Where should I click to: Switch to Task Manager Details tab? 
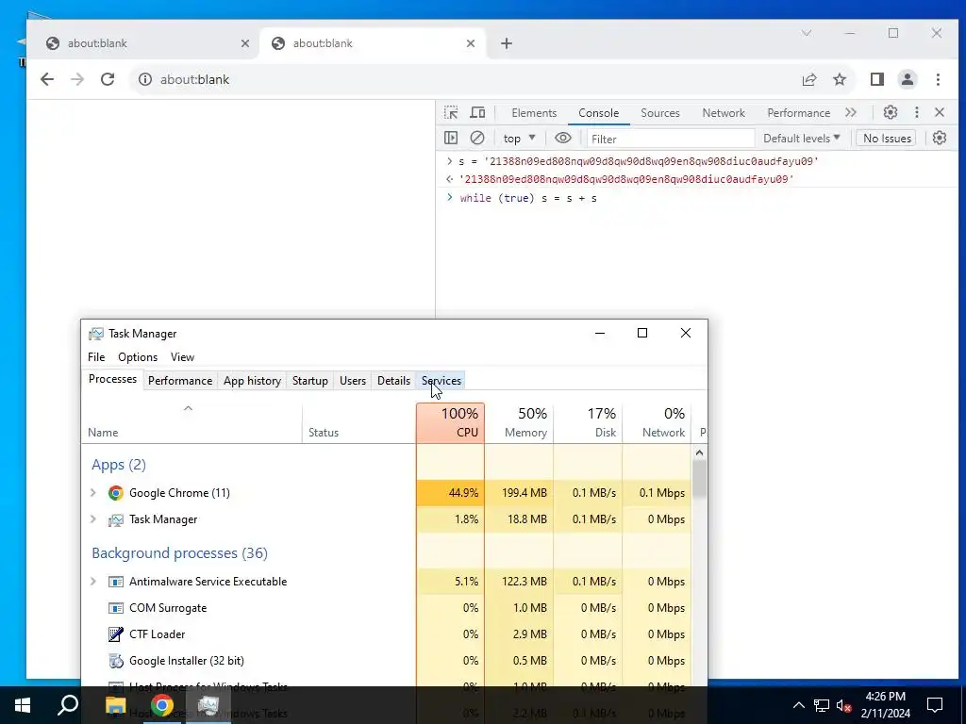(x=393, y=381)
